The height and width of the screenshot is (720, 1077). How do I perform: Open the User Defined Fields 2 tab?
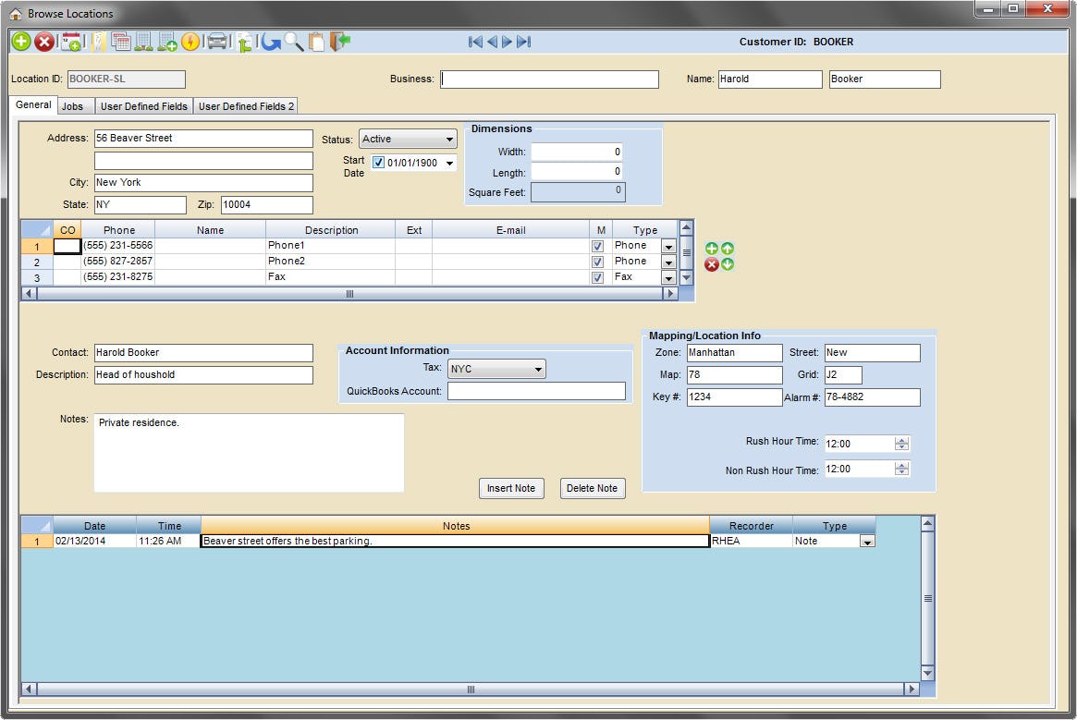point(245,105)
